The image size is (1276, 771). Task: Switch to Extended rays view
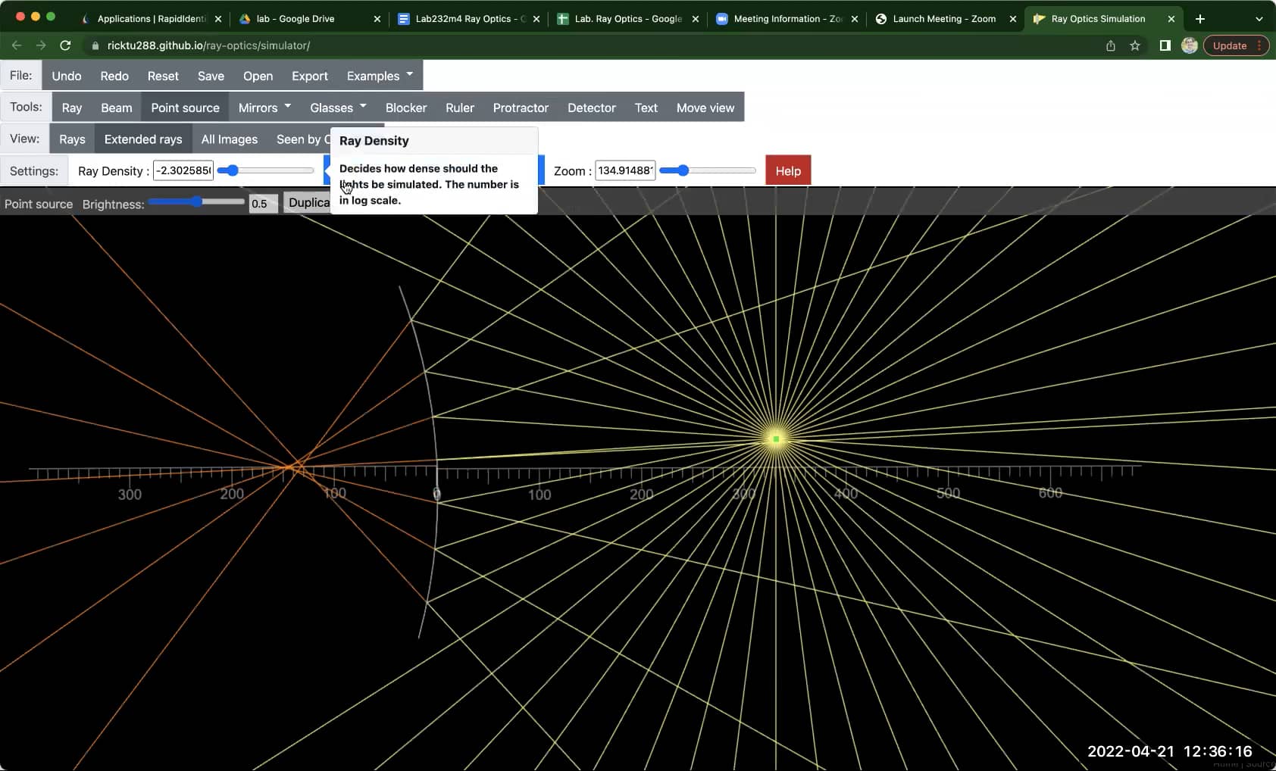(x=142, y=139)
